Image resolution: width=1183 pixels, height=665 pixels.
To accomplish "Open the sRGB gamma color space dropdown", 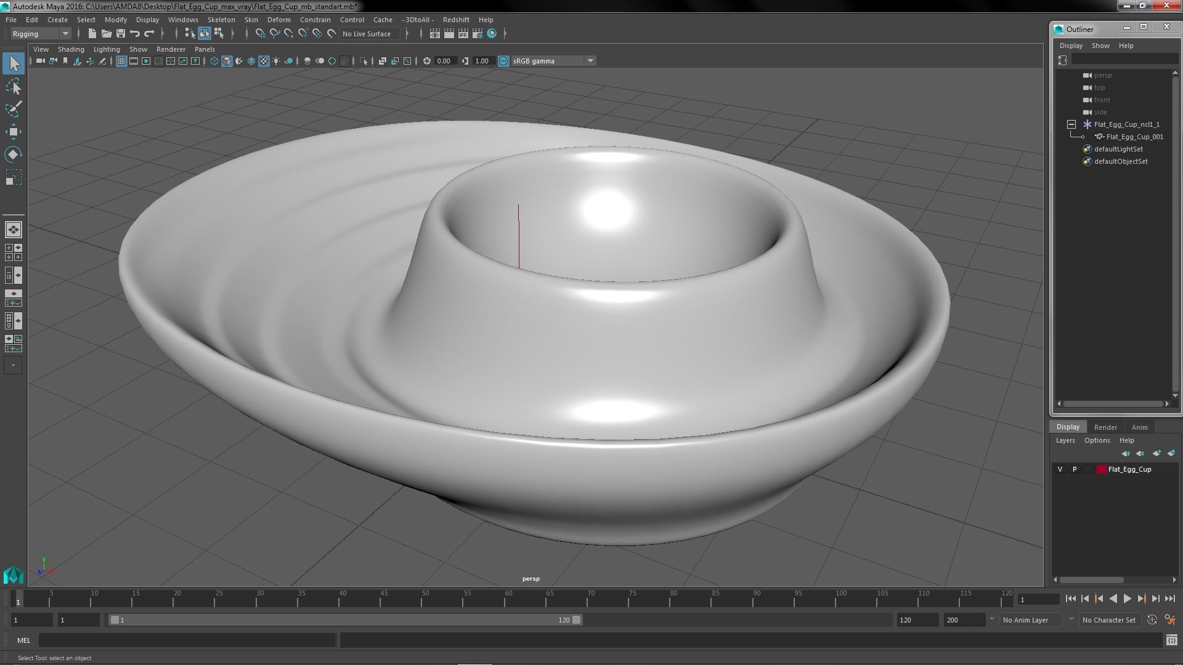I will point(590,61).
